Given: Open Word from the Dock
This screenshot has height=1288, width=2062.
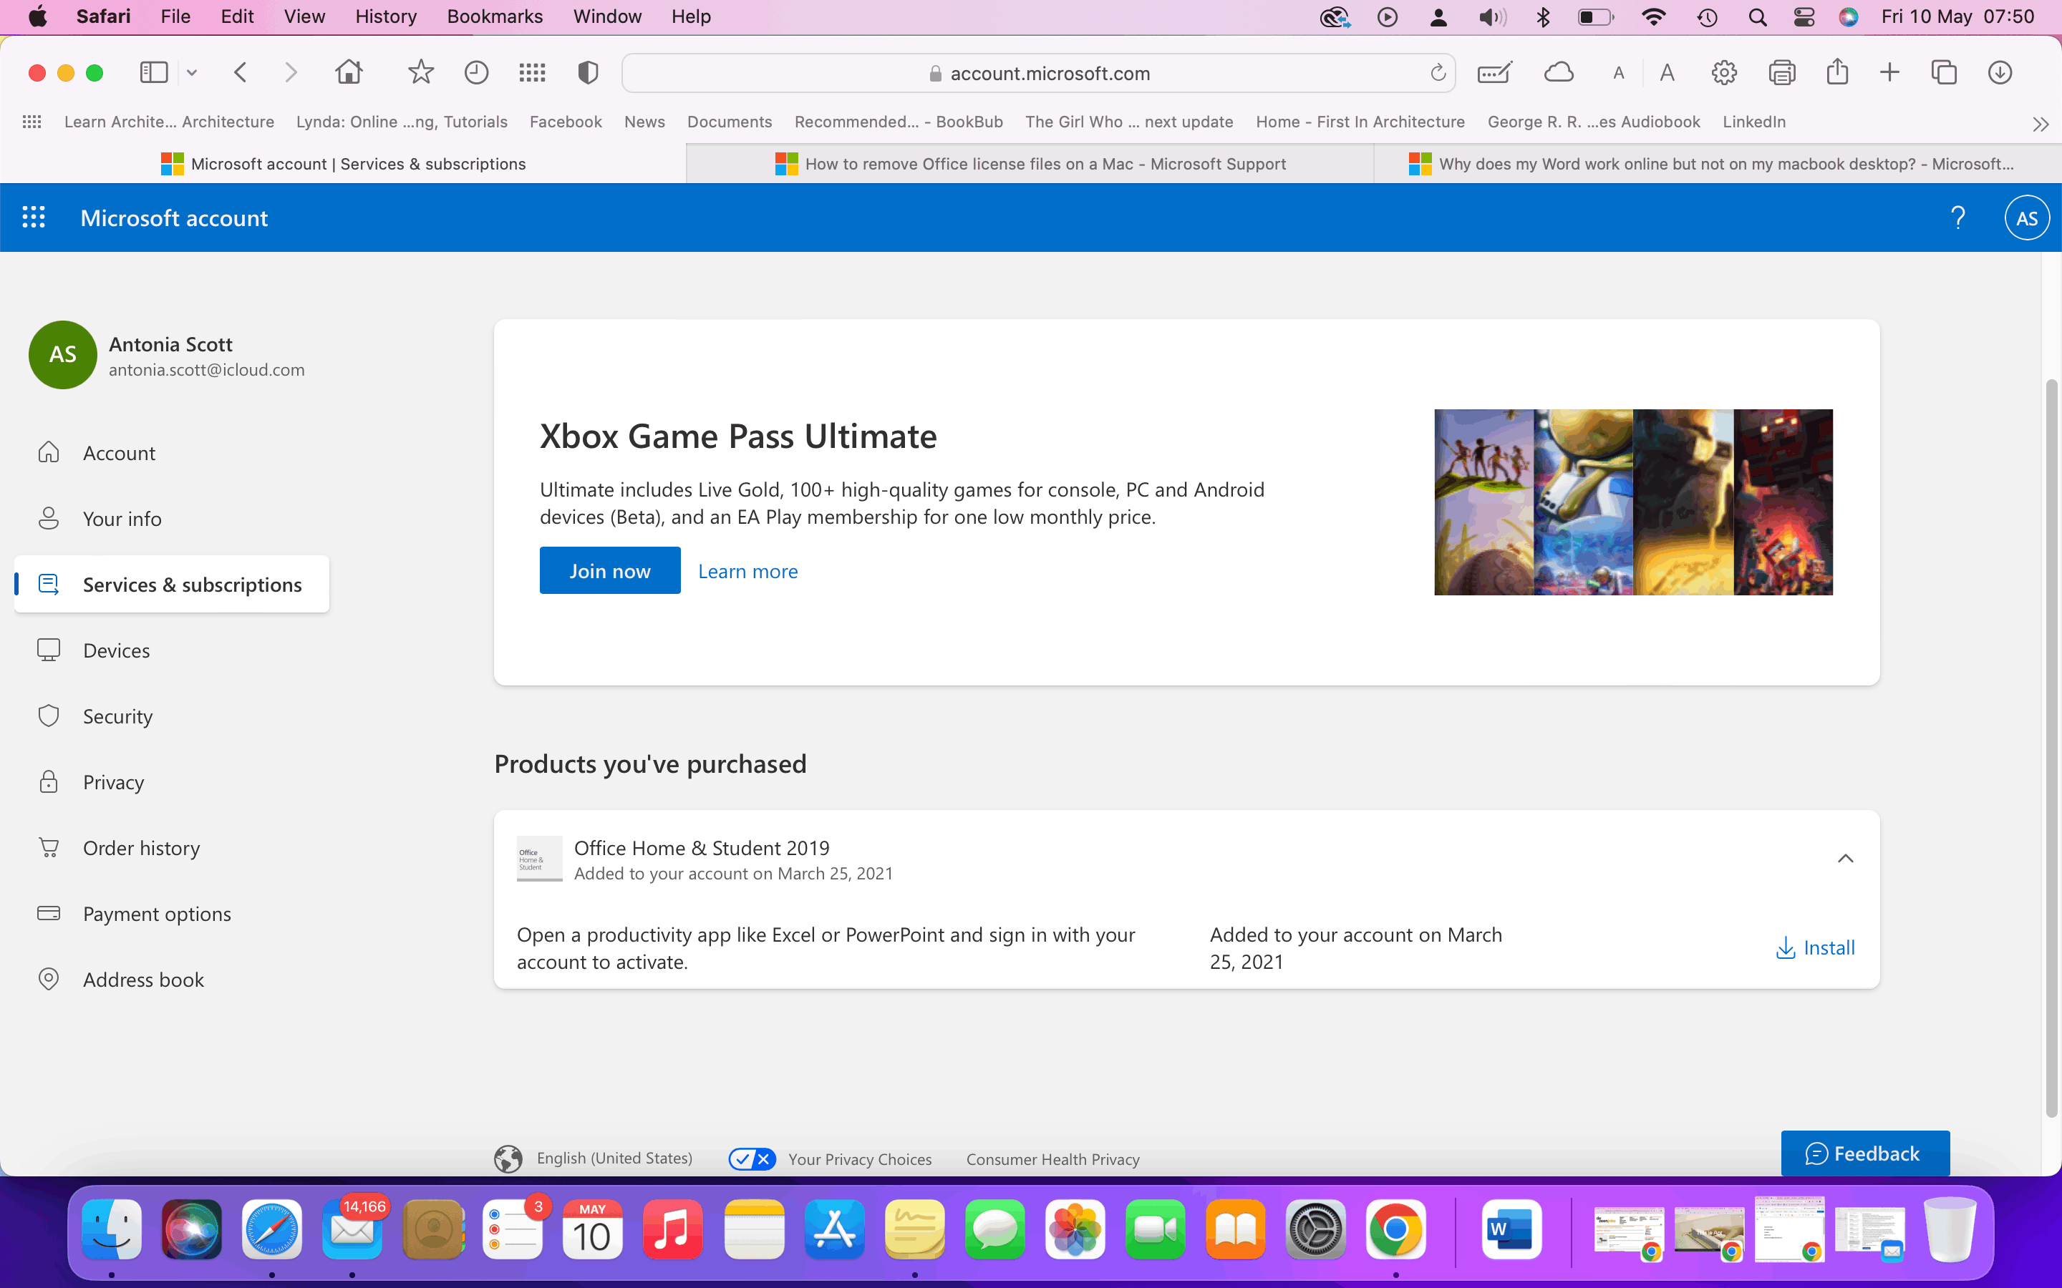Looking at the screenshot, I should tap(1511, 1229).
